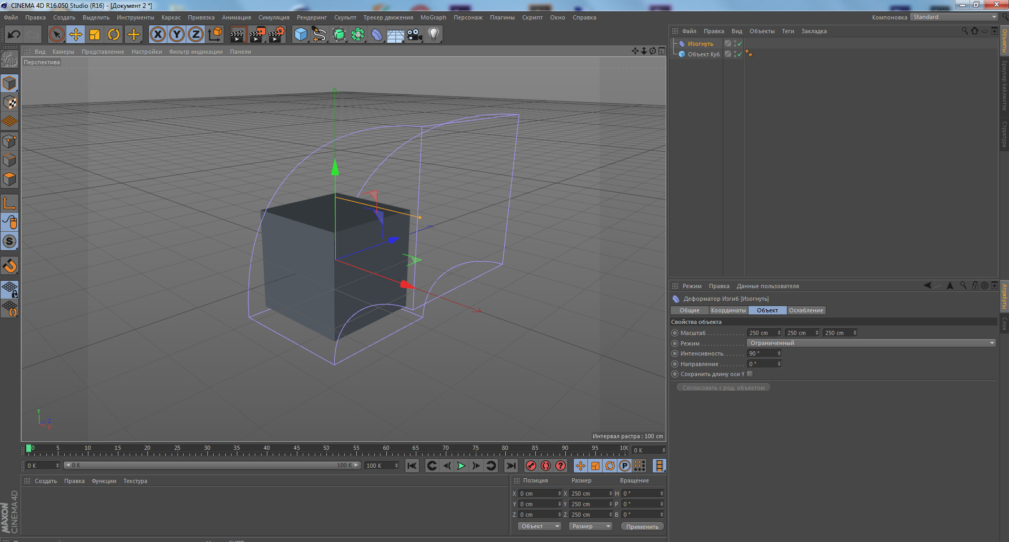Switch to Model mode in left sidebar
This screenshot has width=1009, height=542.
(10, 83)
